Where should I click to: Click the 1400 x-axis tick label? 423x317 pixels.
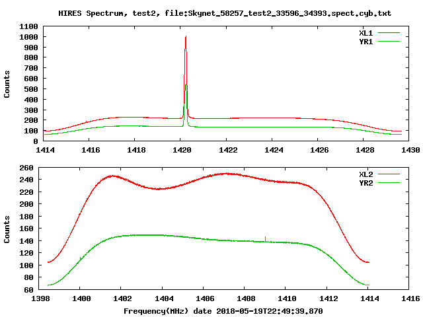(82, 299)
